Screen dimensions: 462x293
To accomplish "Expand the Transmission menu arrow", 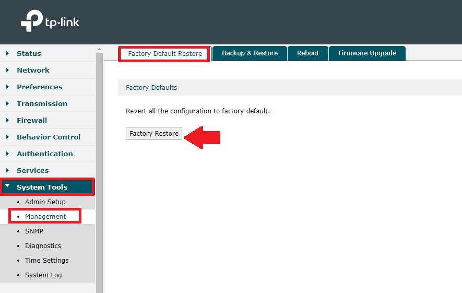I will pos(7,103).
